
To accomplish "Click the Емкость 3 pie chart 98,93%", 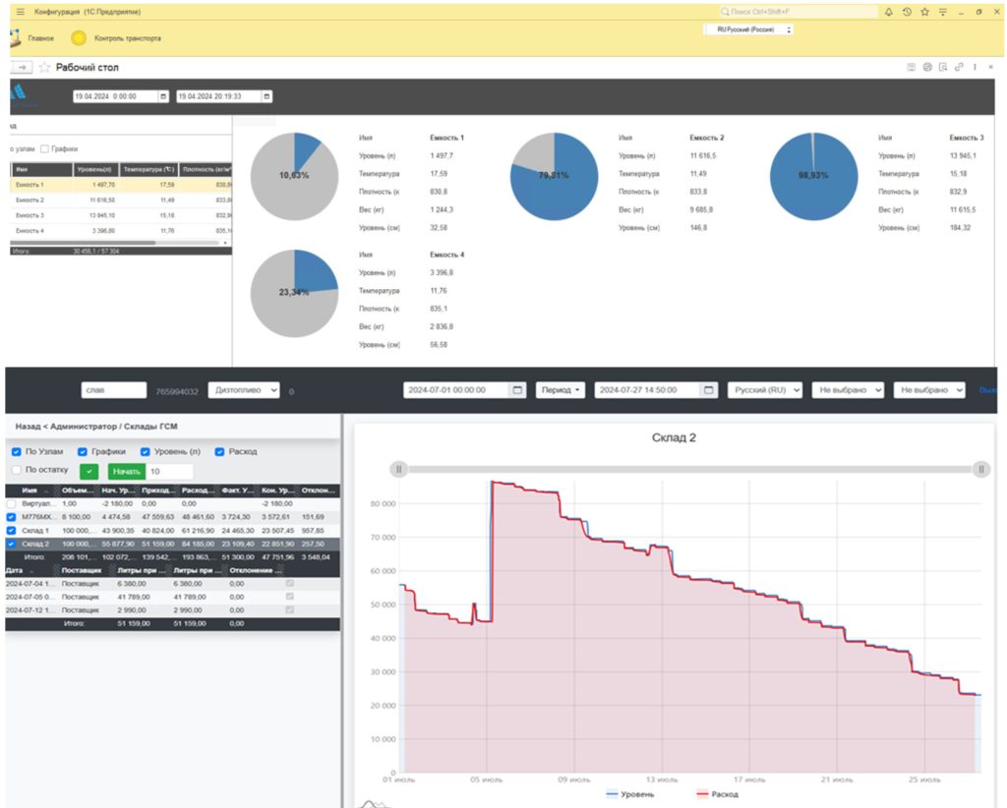I will coord(813,176).
